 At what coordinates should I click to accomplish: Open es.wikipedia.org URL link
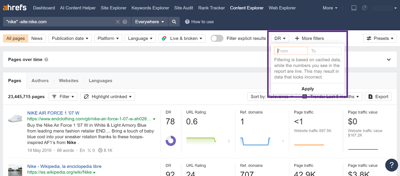point(59,172)
